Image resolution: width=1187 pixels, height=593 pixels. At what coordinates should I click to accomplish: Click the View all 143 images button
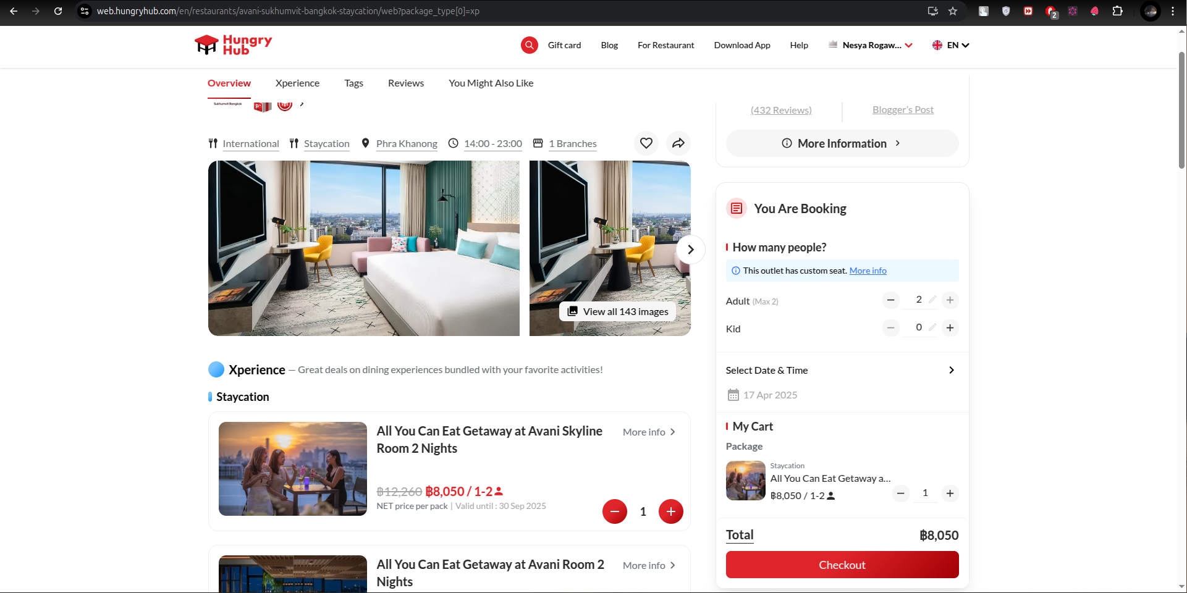617,312
